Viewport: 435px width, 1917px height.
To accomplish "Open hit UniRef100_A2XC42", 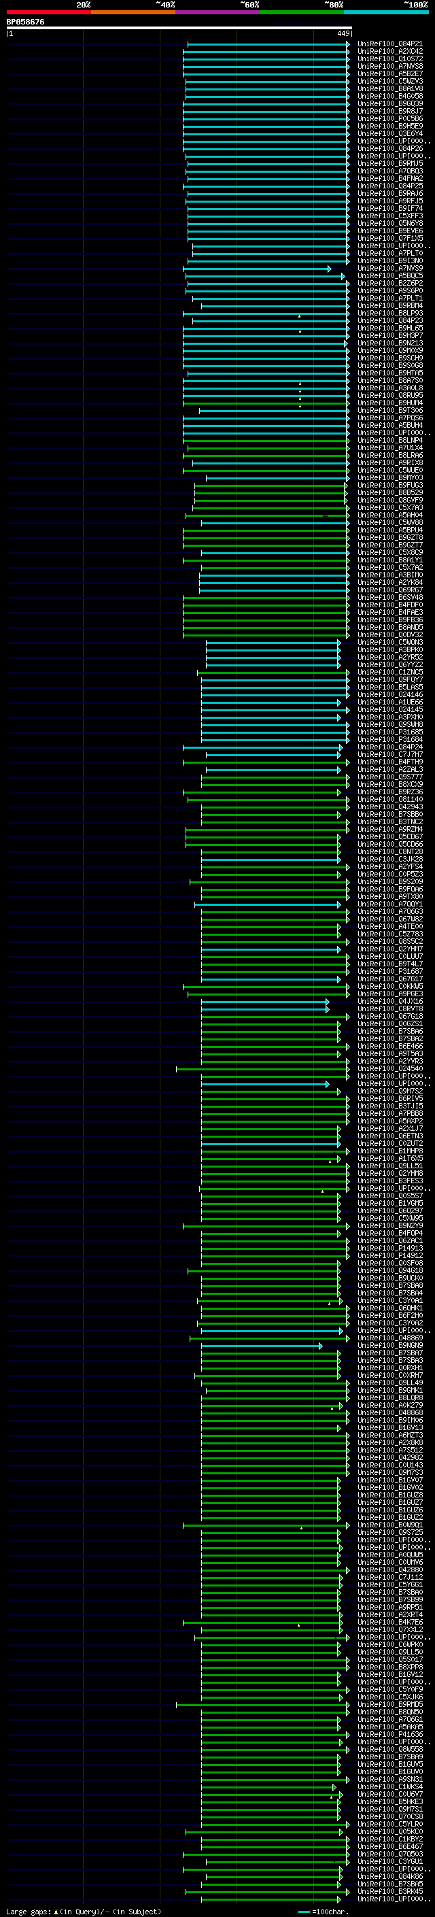I will pyautogui.click(x=390, y=52).
